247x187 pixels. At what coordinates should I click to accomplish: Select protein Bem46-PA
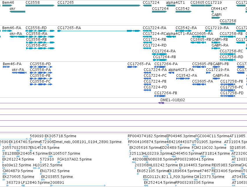(6, 67)
